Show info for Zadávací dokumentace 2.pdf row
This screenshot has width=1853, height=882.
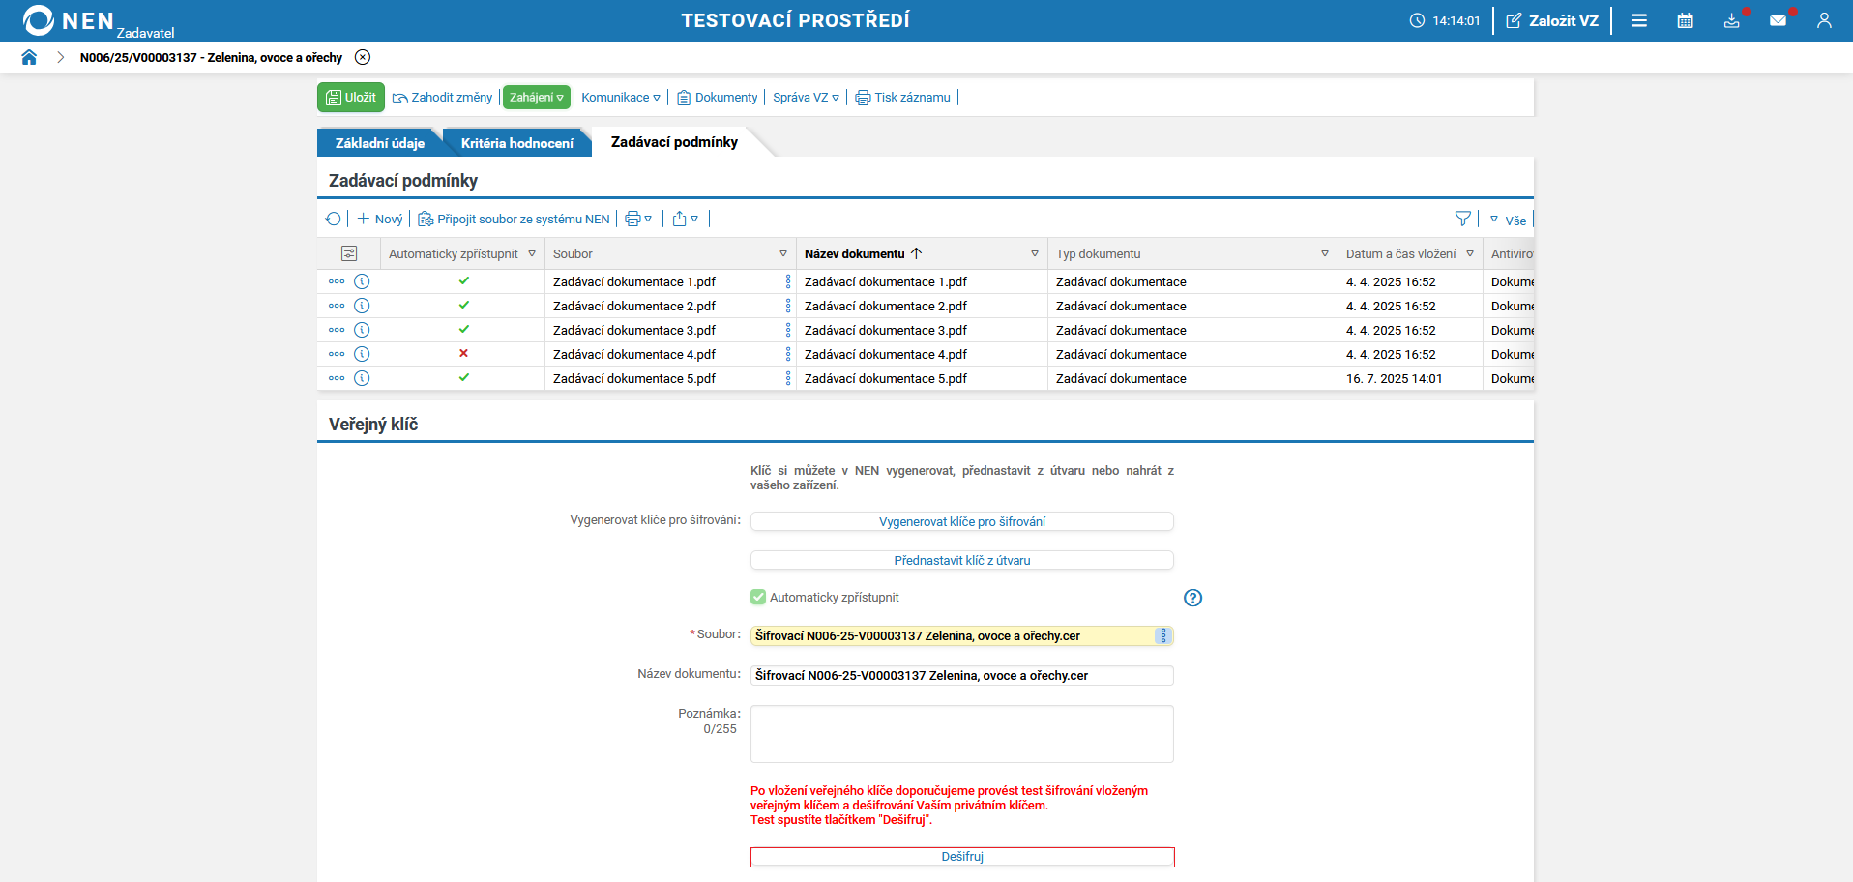[362, 306]
